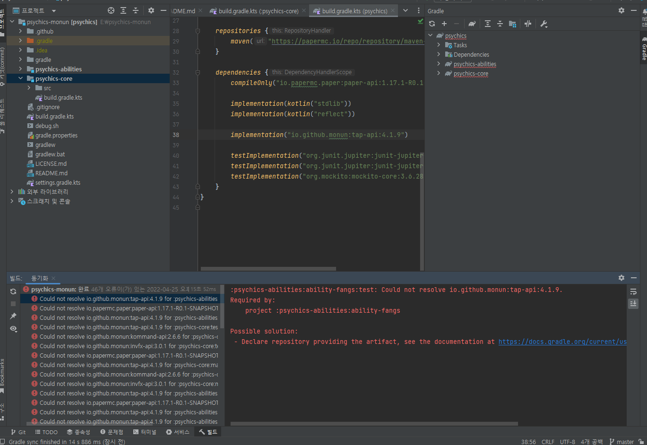Restart the sync in Build panel

(13, 291)
